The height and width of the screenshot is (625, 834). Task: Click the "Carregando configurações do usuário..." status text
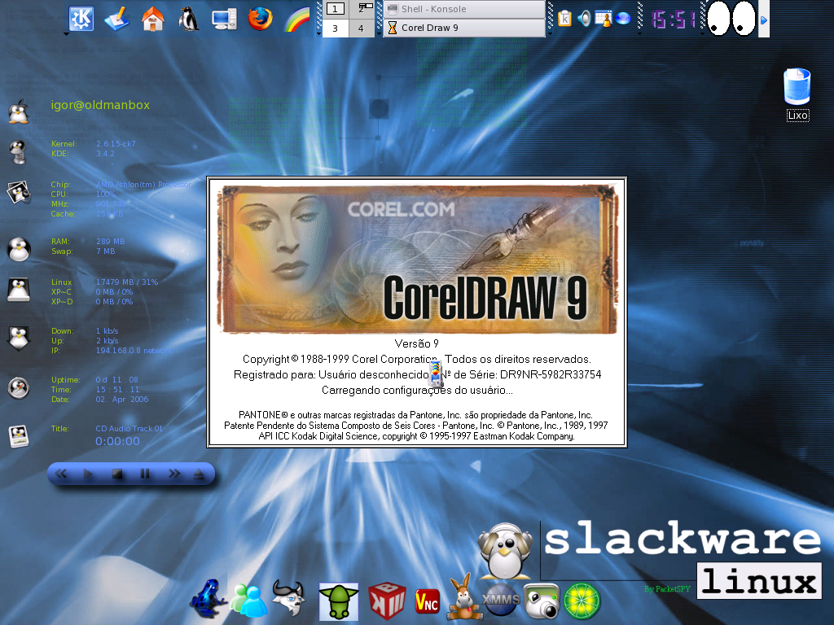point(418,390)
